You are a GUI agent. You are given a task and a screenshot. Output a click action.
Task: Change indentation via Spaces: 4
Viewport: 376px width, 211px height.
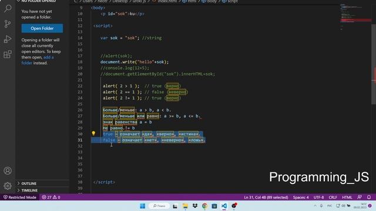point(301,198)
